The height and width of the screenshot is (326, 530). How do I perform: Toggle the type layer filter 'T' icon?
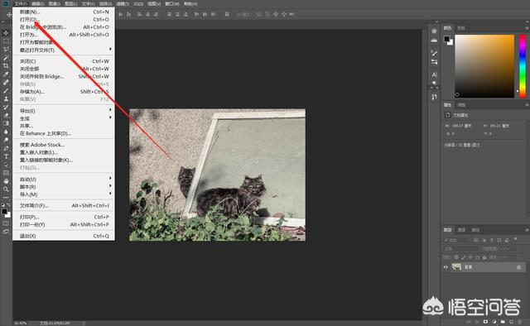(x=491, y=240)
